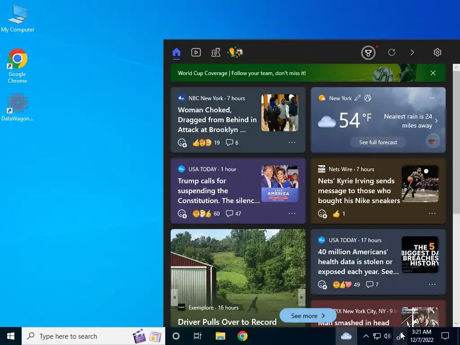Click the Type here to search box
The height and width of the screenshot is (345, 460).
click(93, 336)
